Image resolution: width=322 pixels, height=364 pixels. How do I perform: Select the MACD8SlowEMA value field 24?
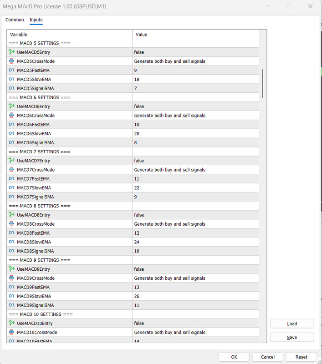pos(196,242)
